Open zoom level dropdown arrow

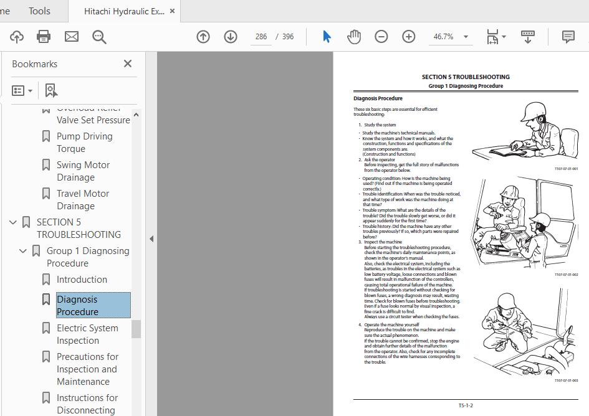pos(466,37)
